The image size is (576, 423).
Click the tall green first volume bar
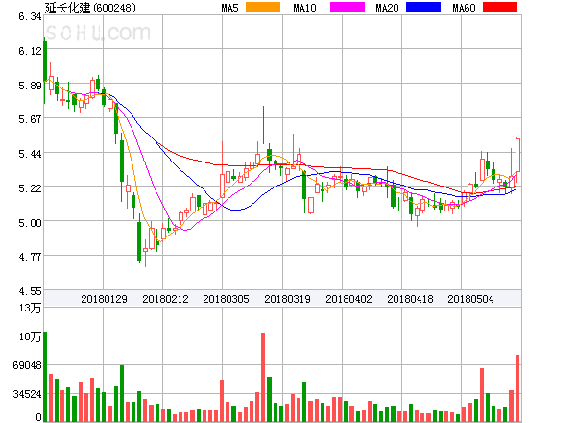(45, 377)
